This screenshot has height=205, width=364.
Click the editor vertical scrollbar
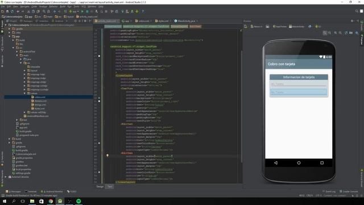[241, 106]
